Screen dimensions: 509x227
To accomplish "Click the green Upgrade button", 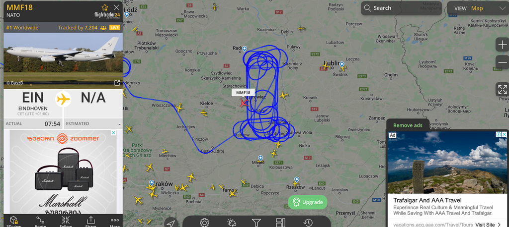I will point(308,202).
